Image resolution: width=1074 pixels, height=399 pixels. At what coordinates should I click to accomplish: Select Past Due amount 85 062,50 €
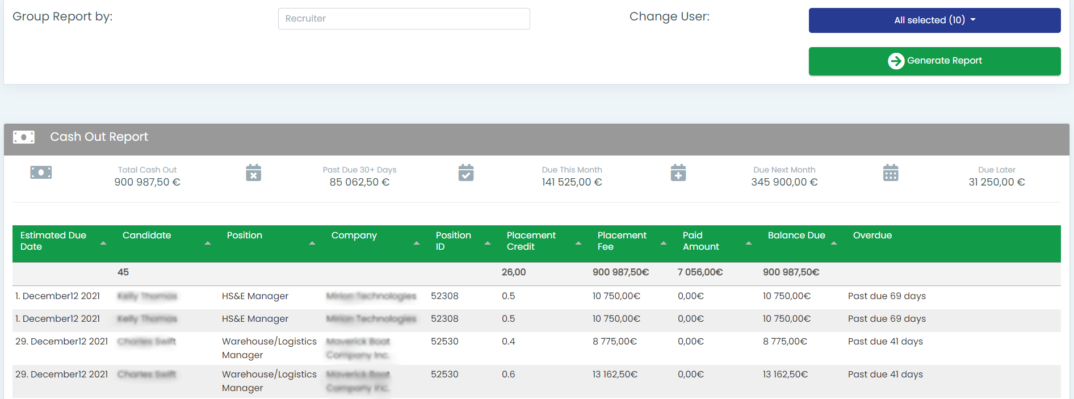click(359, 182)
